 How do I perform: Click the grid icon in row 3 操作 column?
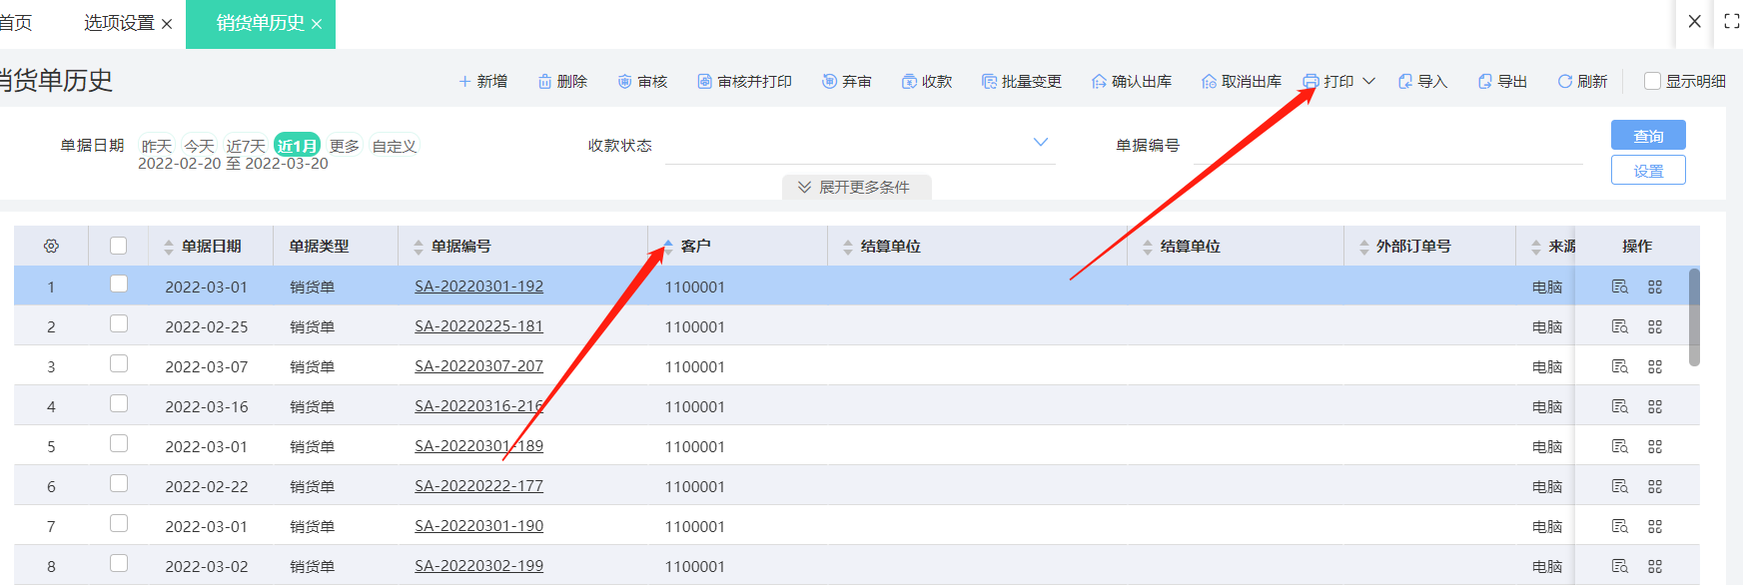coord(1655,366)
